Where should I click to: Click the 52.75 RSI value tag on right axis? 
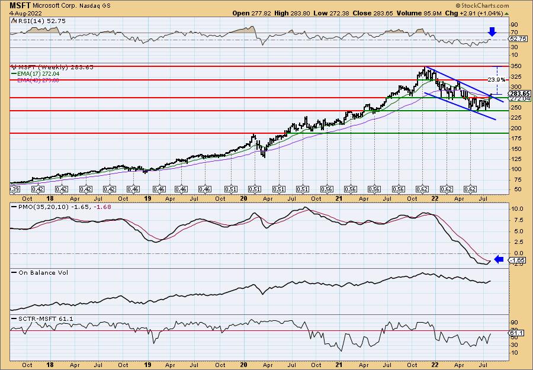(517, 39)
